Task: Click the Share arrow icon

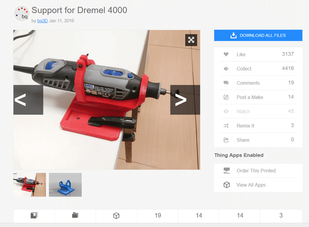Action: (226, 140)
